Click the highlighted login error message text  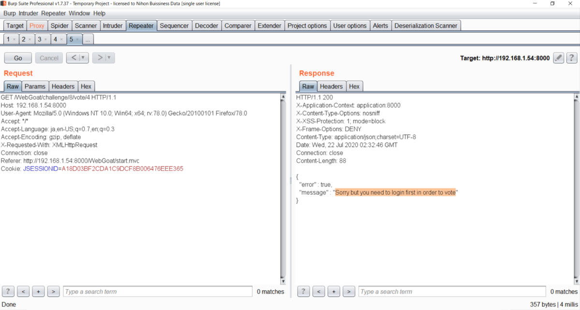coord(395,192)
